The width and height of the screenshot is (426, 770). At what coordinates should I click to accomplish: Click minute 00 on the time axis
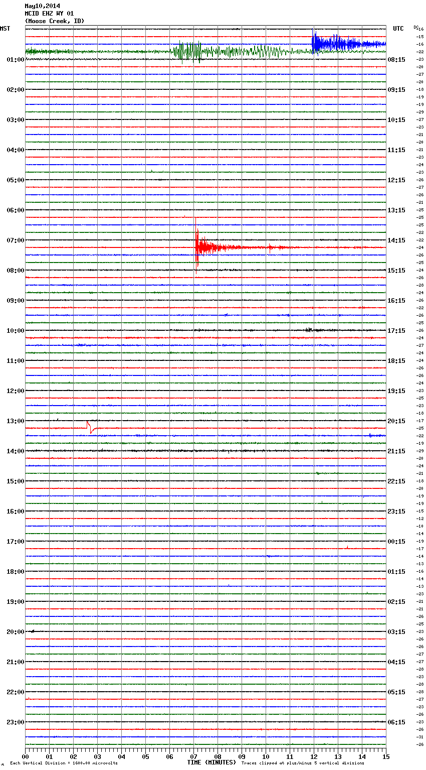point(25,756)
